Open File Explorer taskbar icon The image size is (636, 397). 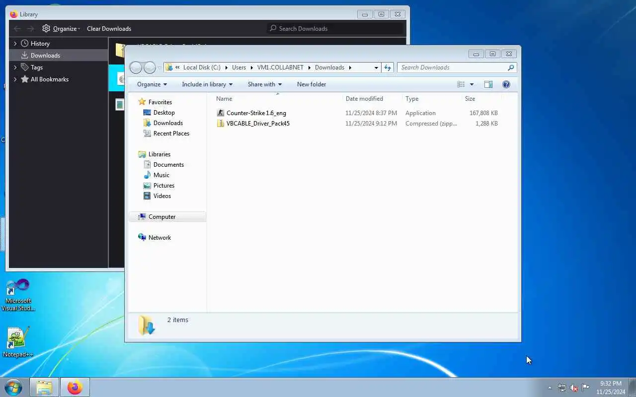[44, 387]
